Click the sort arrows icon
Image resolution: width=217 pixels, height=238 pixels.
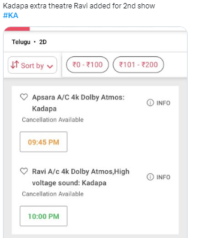(15, 65)
